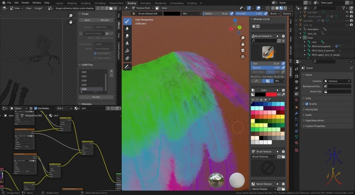Select the Annotate tool
This screenshot has height=195, width=355.
point(127,67)
